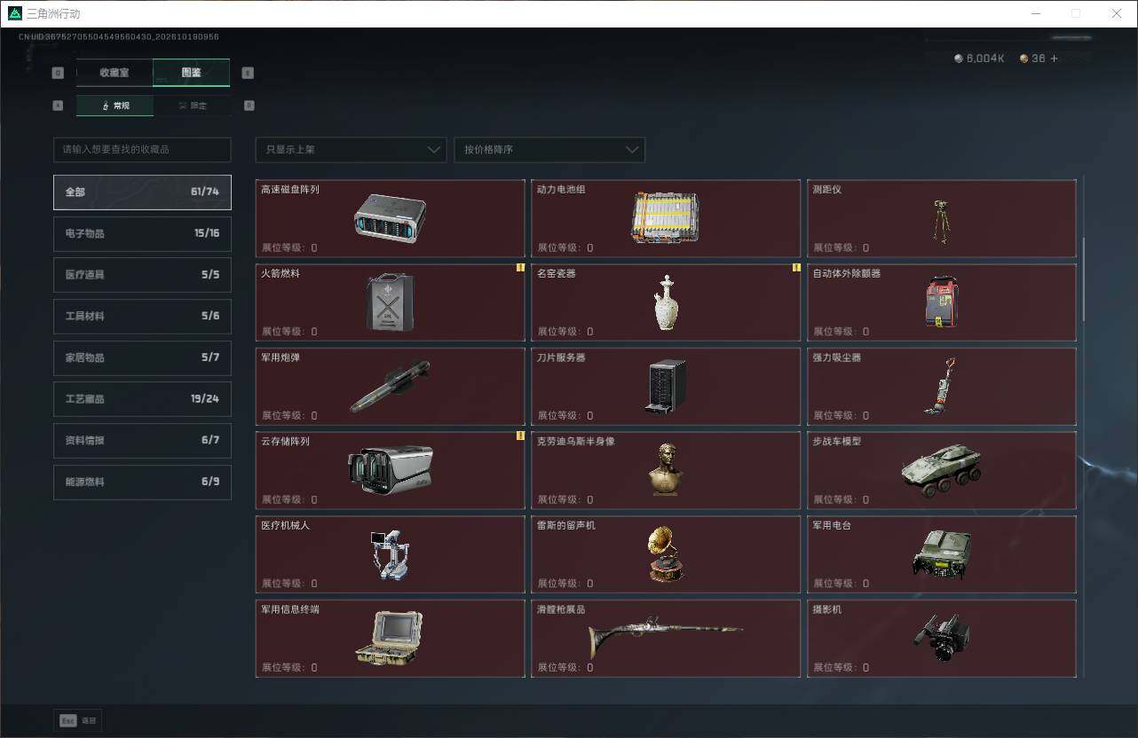1138x738 pixels.
Task: Click the 强力吸尘器 vacuum cleaner image
Action: pyautogui.click(x=940, y=386)
